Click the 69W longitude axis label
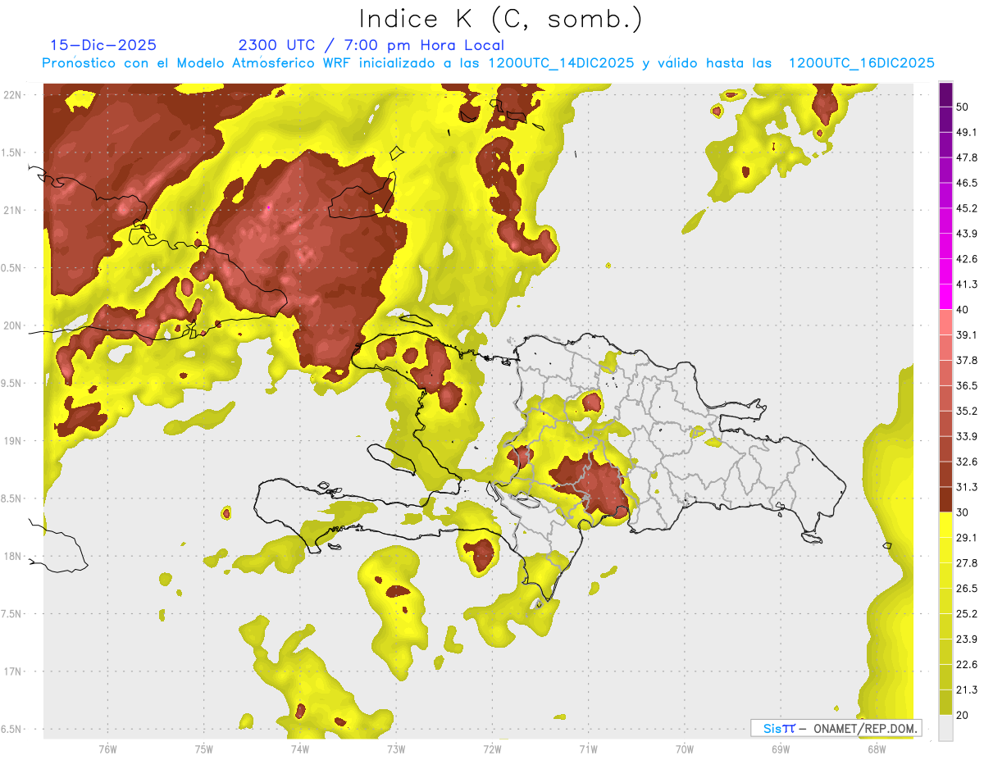Screen dimensions: 984x760 coord(780,749)
